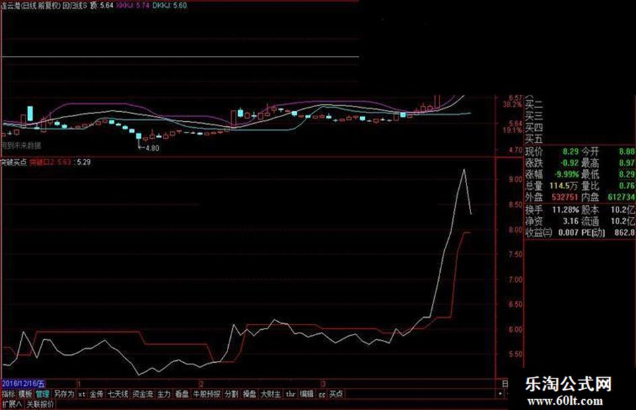Click the 今开 8.88 value

point(627,152)
